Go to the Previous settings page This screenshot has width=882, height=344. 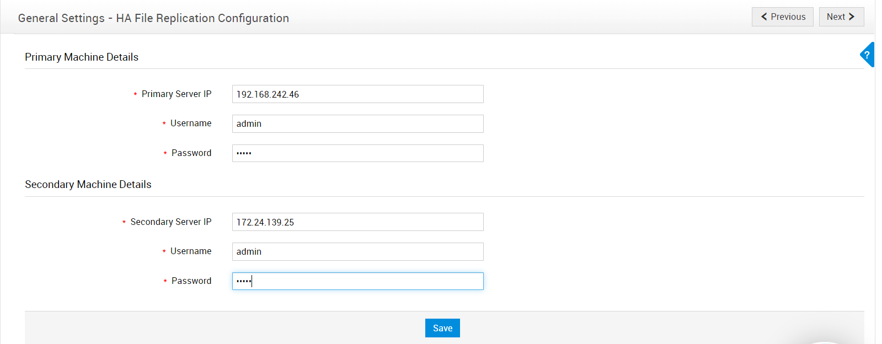pyautogui.click(x=782, y=17)
